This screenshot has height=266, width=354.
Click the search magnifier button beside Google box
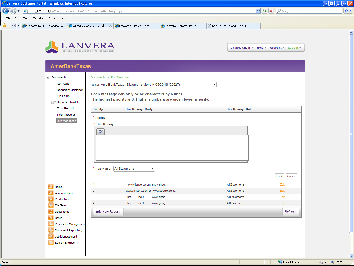click(346, 11)
